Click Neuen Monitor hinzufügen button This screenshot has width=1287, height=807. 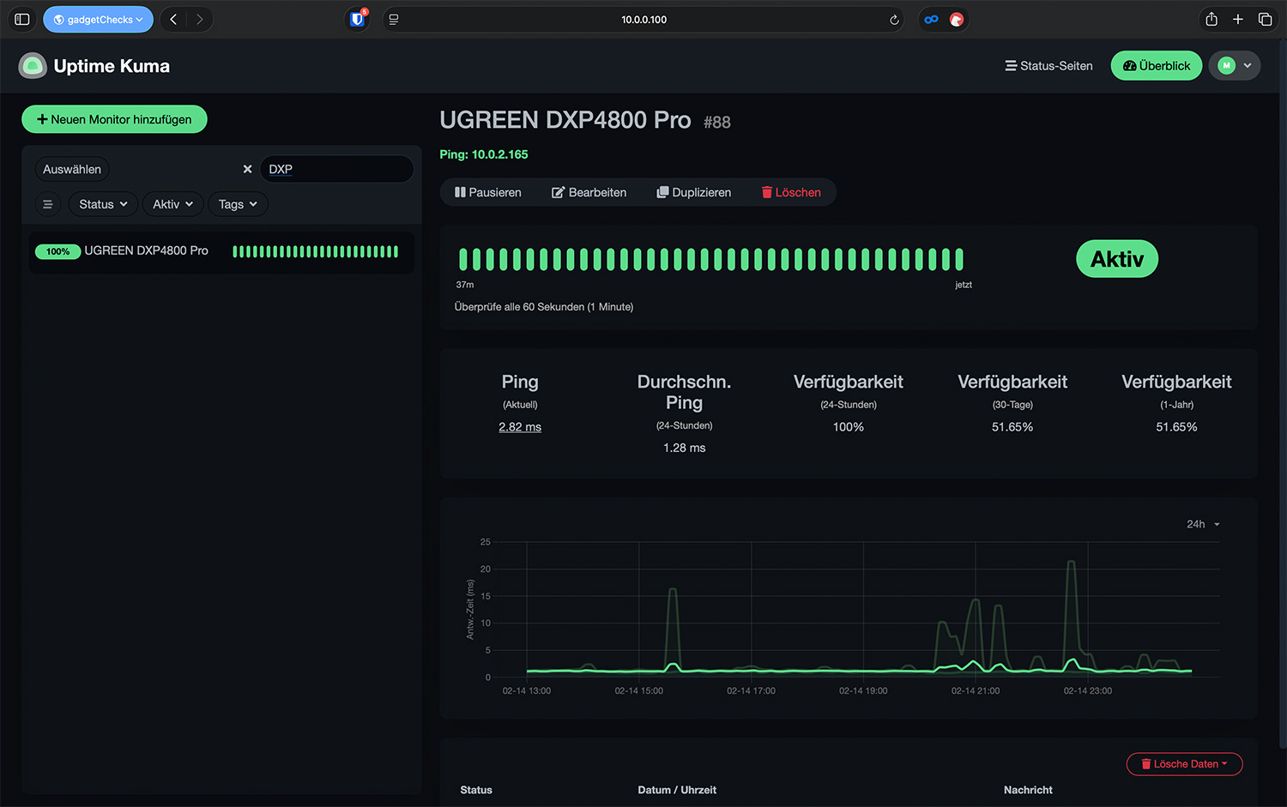(114, 119)
